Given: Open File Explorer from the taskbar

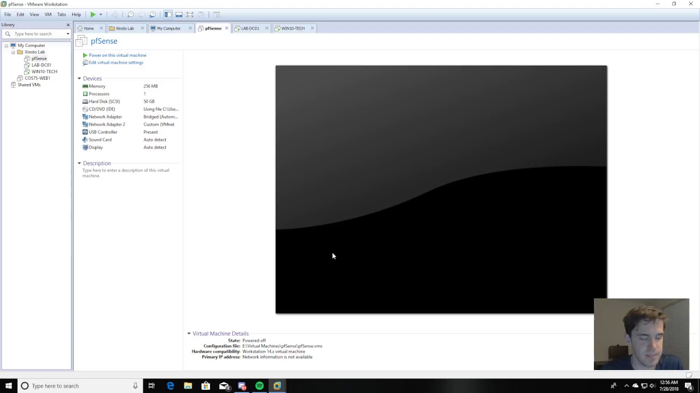Looking at the screenshot, I should point(188,386).
